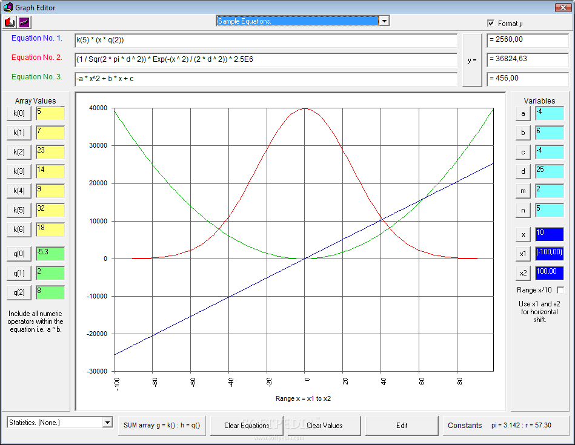
Task: Click the cyan variable d field containing 25
Action: [550, 171]
